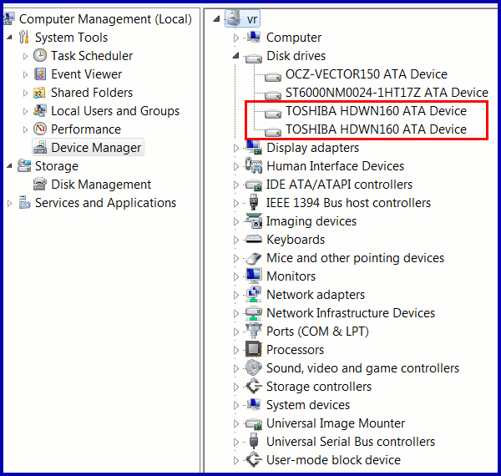The width and height of the screenshot is (501, 476).
Task: Select the first TOSHIBA HDWN160 ATA Device
Action: (376, 111)
